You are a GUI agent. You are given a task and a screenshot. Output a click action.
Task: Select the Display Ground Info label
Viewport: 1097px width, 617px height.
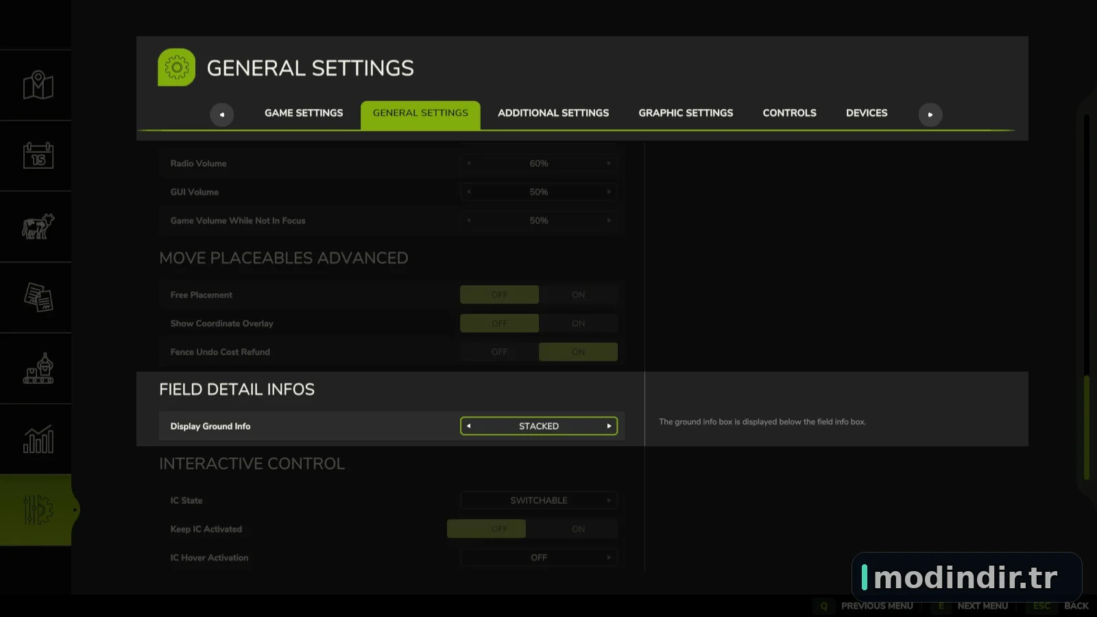210,426
